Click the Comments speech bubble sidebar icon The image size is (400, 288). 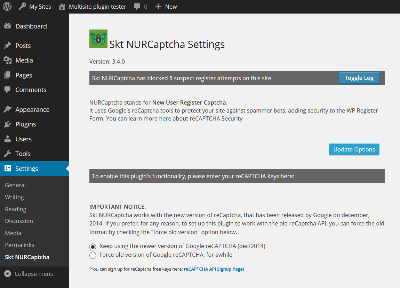[x=8, y=90]
